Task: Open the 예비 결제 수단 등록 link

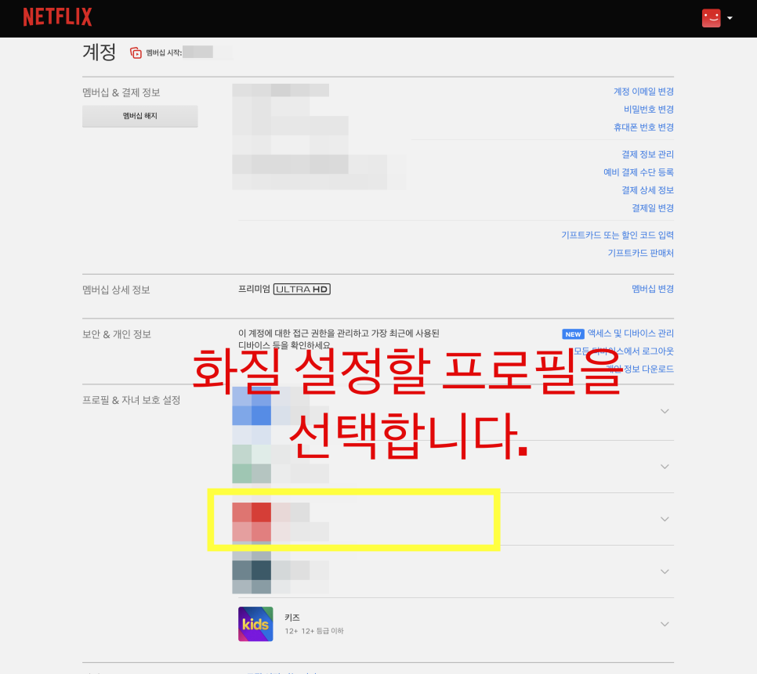Action: coord(638,172)
